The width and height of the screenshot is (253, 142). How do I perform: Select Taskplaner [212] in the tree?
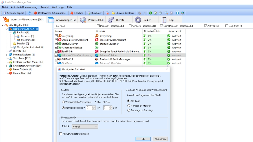(x=22, y=58)
